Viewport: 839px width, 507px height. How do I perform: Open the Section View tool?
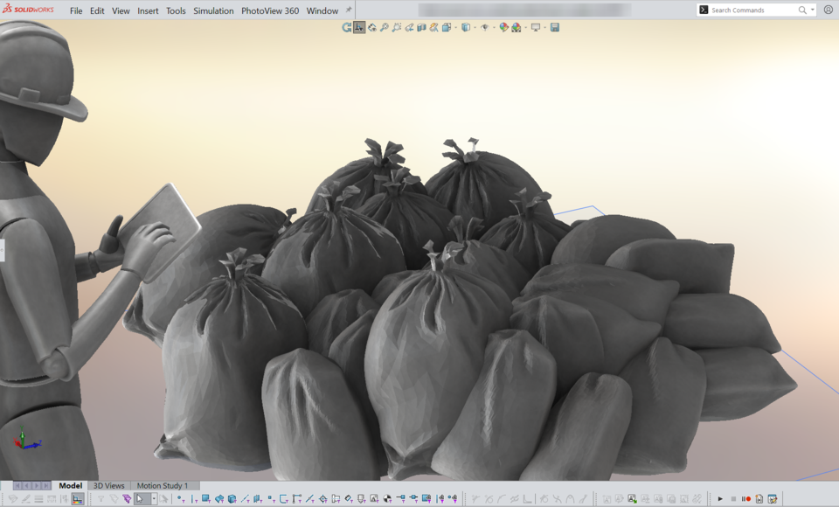pyautogui.click(x=422, y=27)
